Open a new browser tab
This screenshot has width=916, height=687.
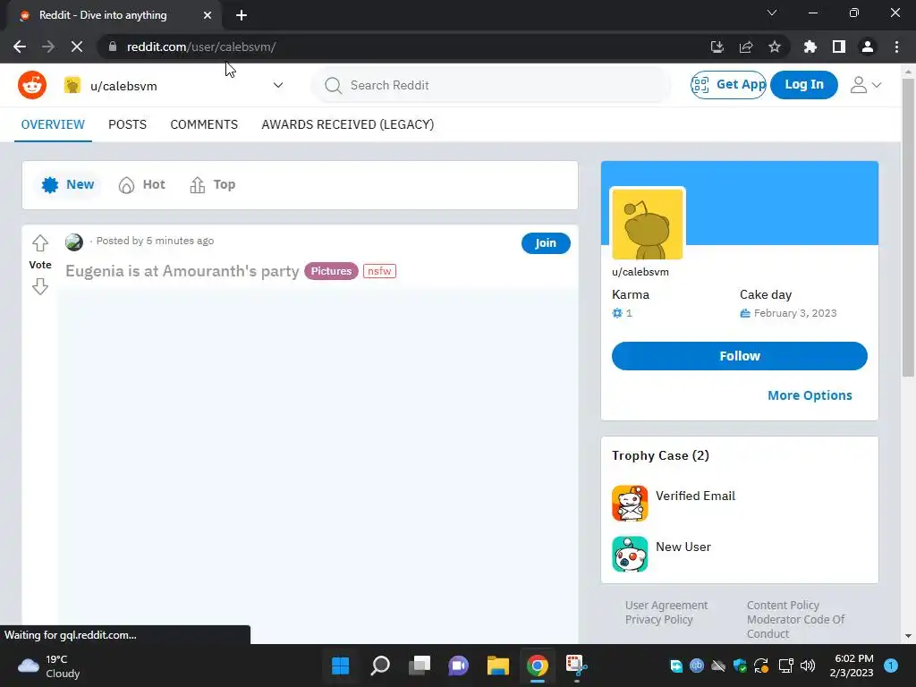242,15
